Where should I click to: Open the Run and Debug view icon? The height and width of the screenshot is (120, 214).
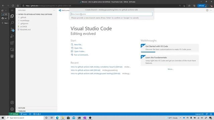[12, 36]
